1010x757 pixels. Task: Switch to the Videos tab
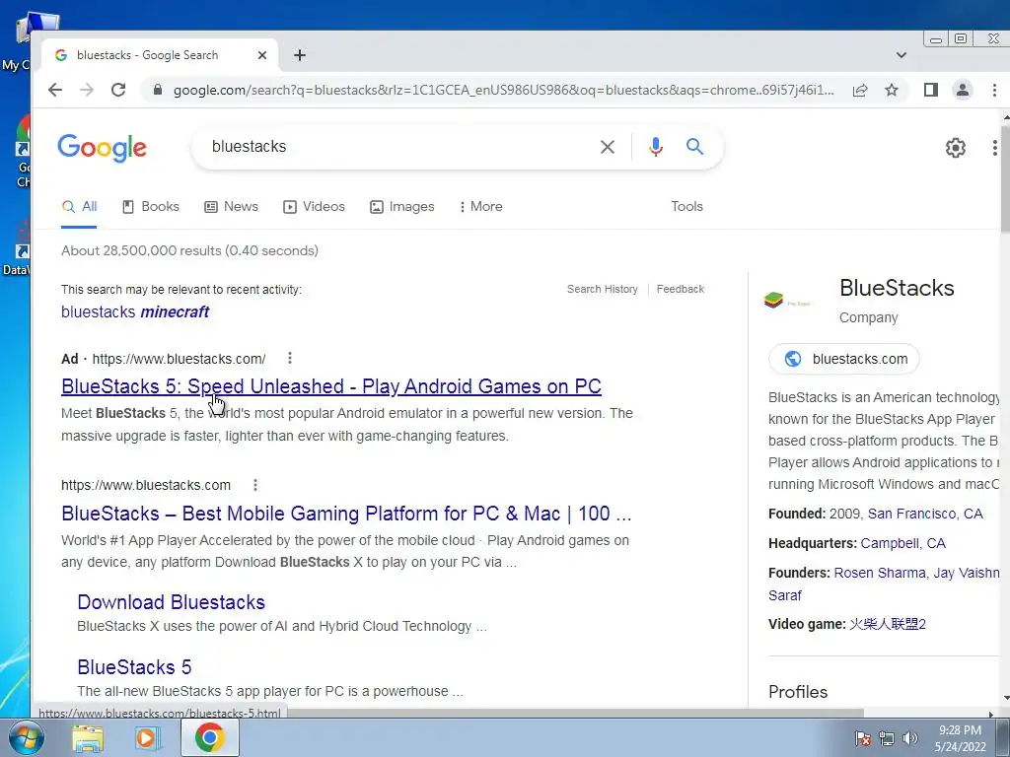pos(315,207)
